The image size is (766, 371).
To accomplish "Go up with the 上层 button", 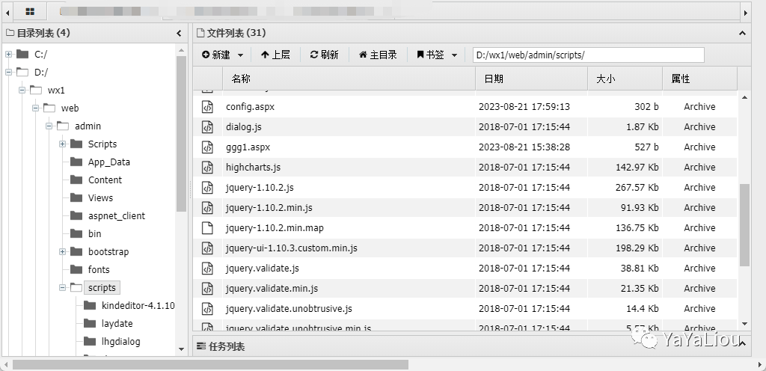I will coord(275,55).
